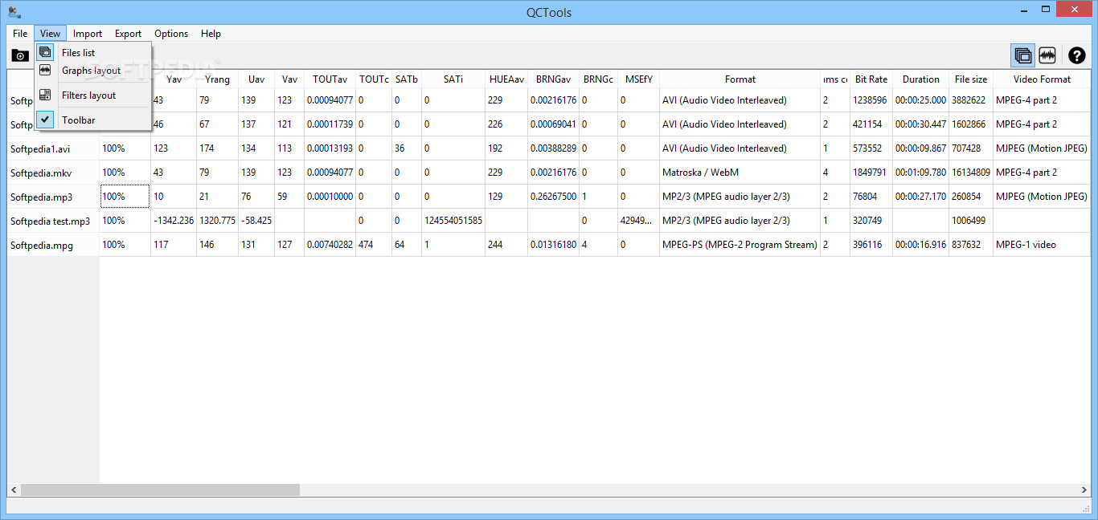Click the scrollbar right arrow

(x=1084, y=490)
